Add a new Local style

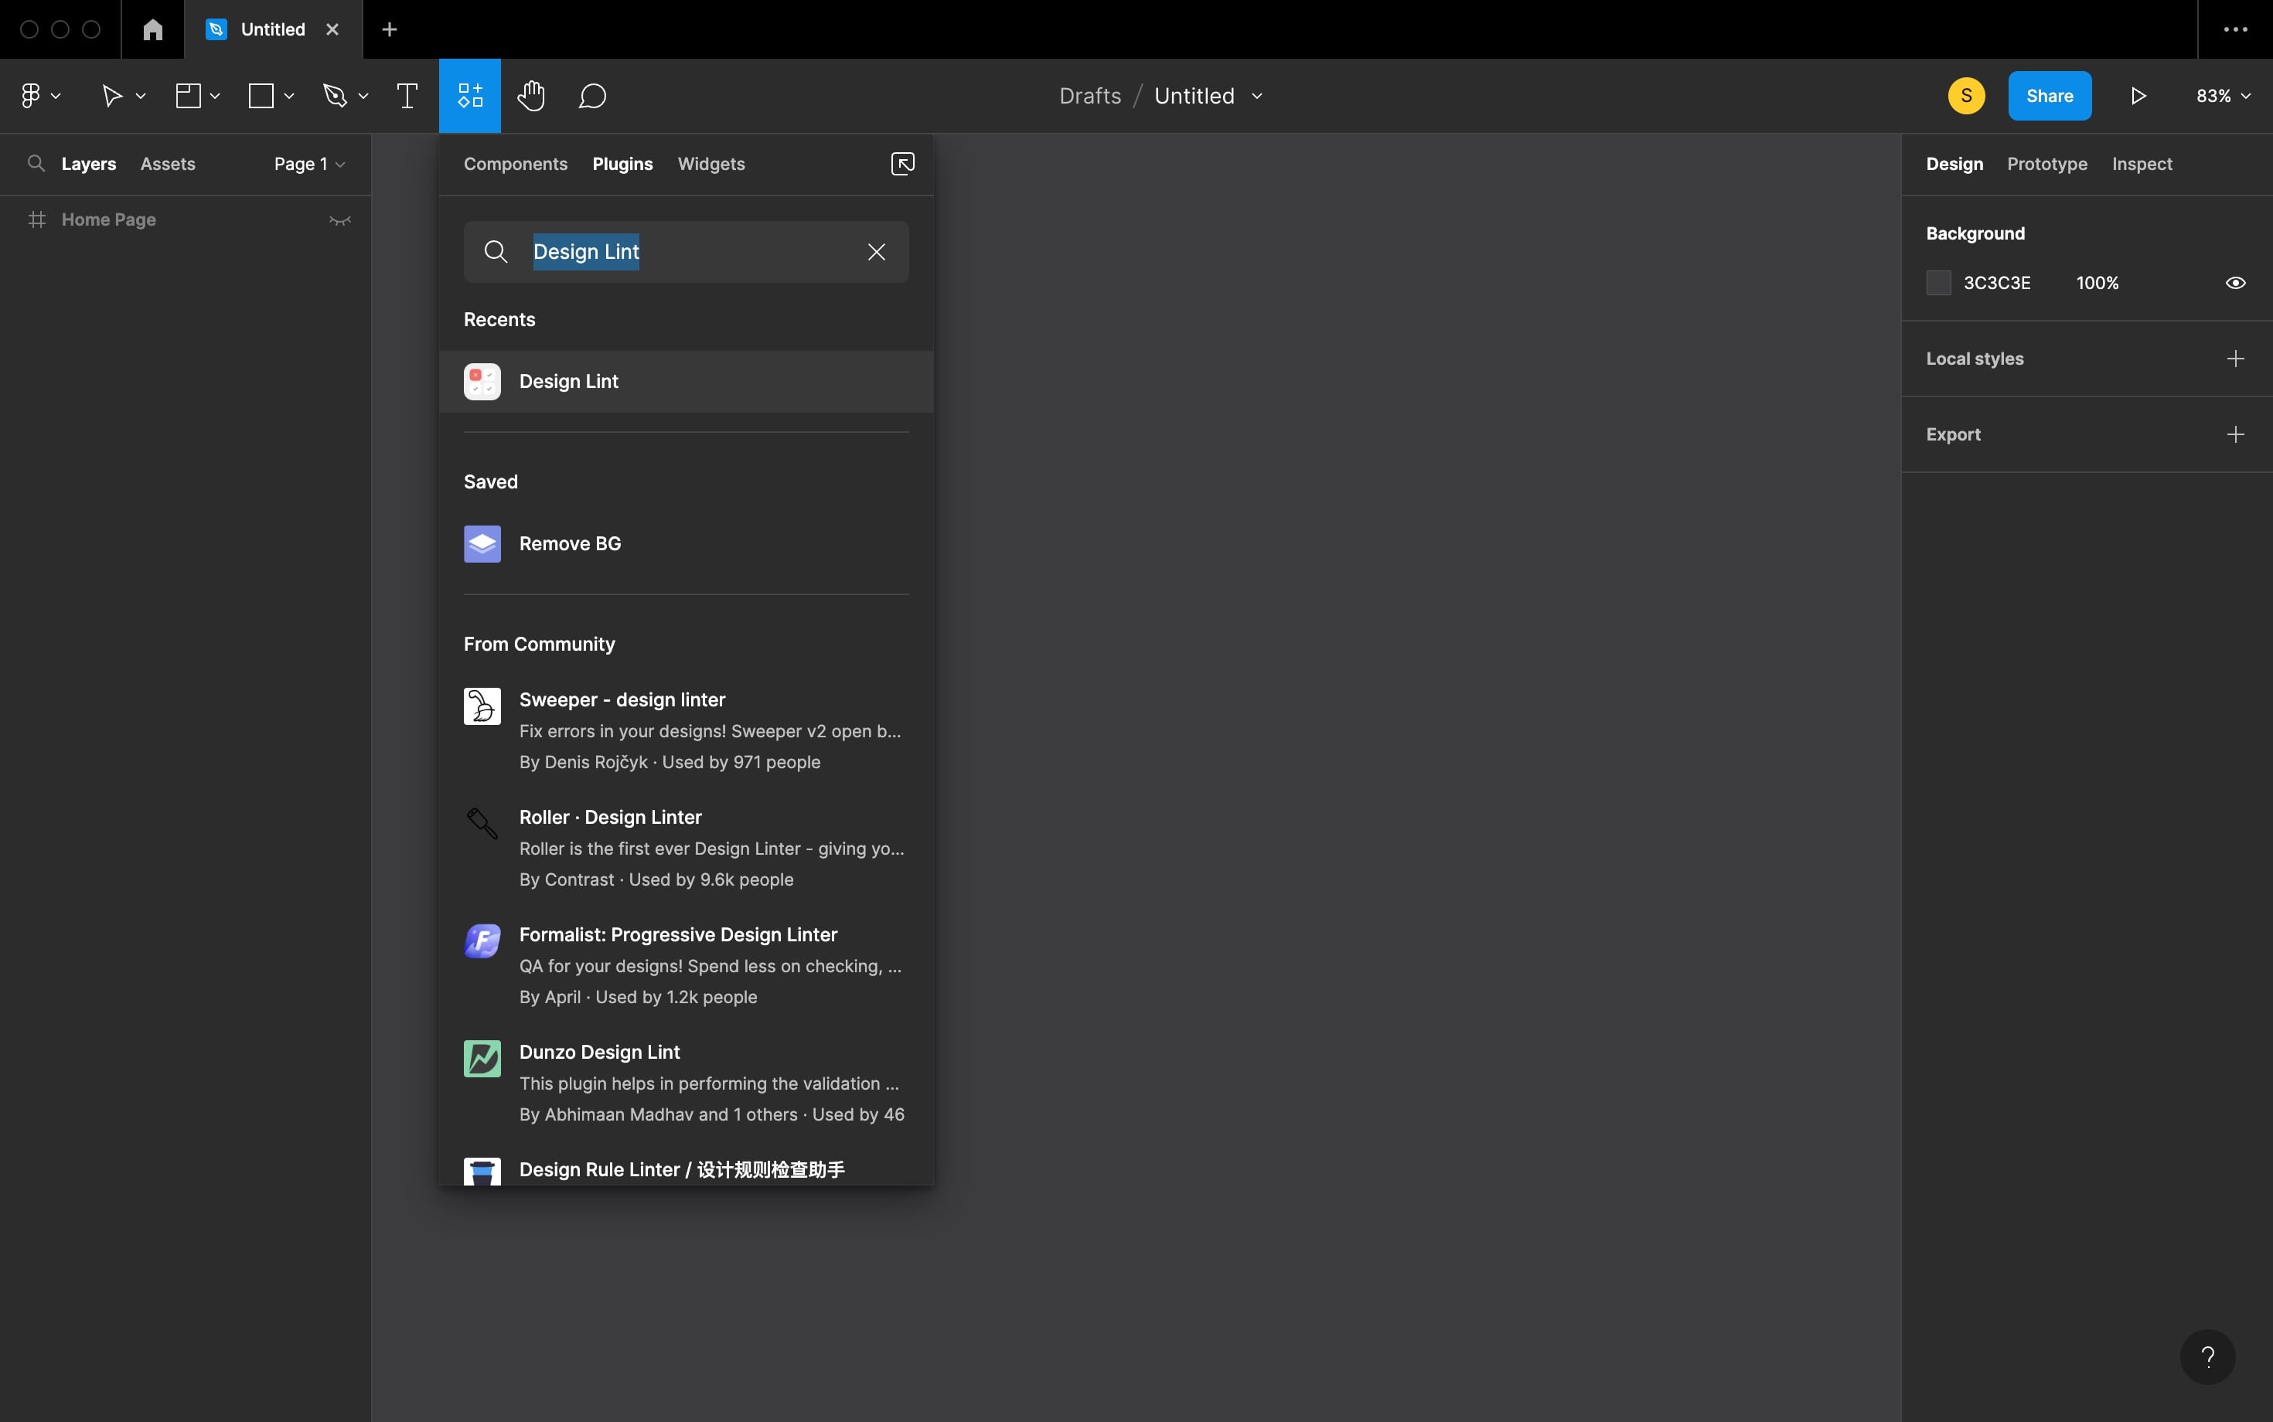(x=2234, y=359)
